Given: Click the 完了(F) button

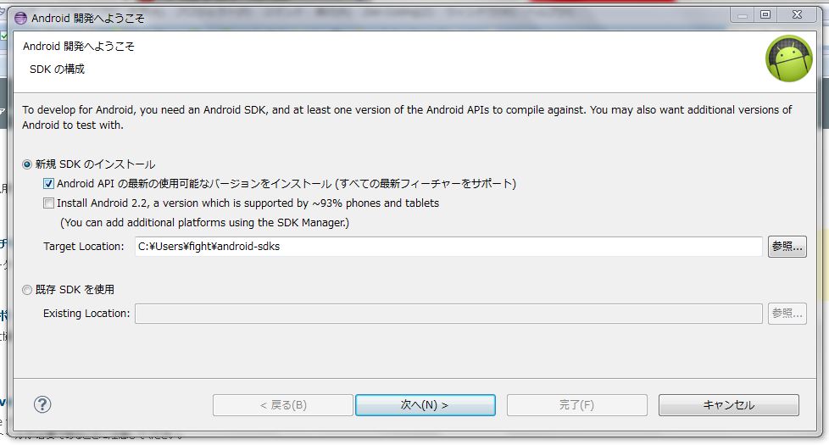Looking at the screenshot, I should (576, 405).
